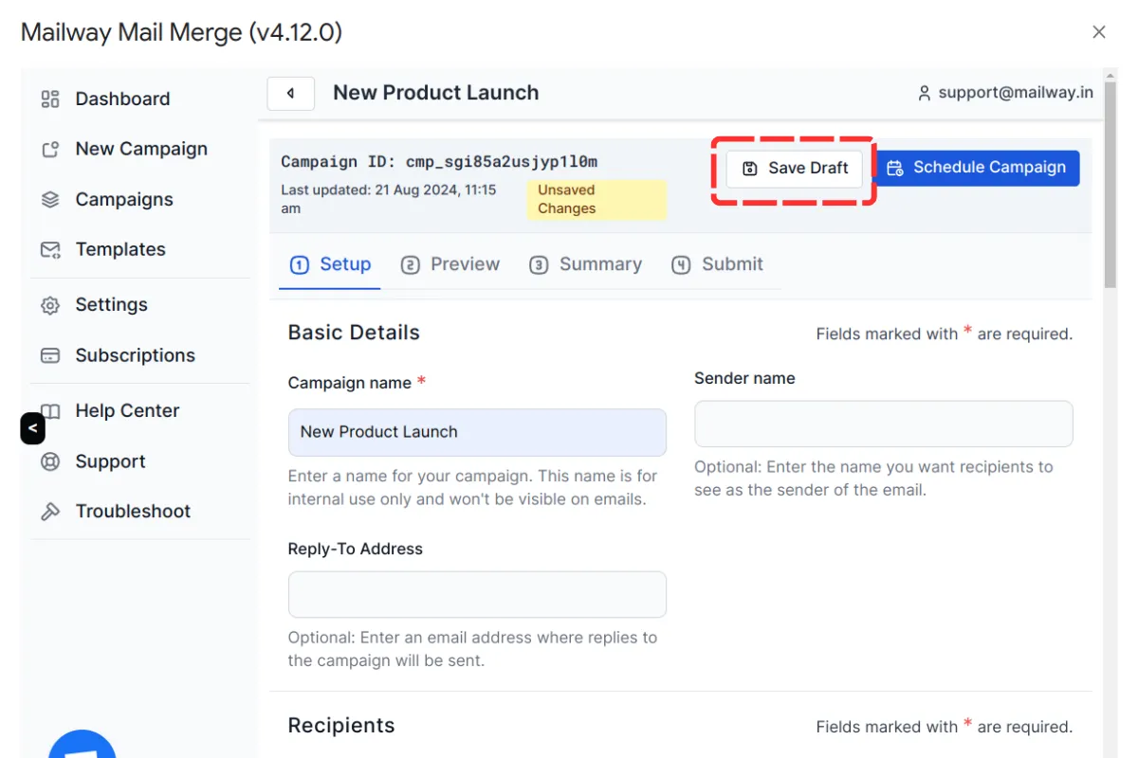Click the Save Draft button
Screen dimensions: 1138x758
point(795,168)
